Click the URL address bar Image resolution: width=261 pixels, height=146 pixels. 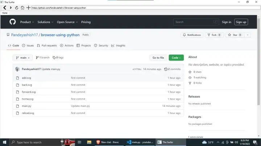point(146,8)
